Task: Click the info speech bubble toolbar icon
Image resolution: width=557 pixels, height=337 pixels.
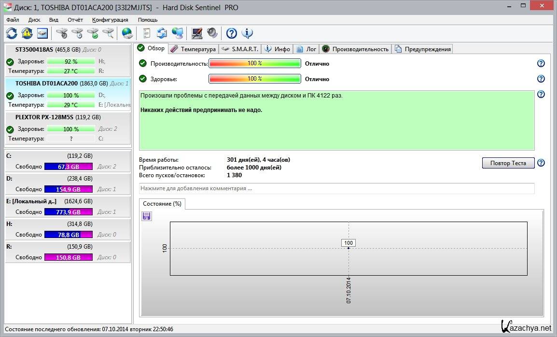Action: tap(247, 33)
